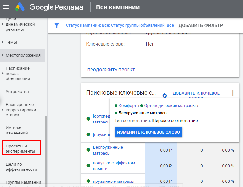Image resolution: width=243 pixels, height=187 pixels.
Task: Click the ПРОДОЛЖИТЬ ПРОЕКТ link
Action: tap(111, 70)
